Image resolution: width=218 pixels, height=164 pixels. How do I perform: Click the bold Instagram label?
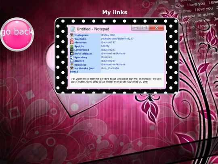[81, 35]
